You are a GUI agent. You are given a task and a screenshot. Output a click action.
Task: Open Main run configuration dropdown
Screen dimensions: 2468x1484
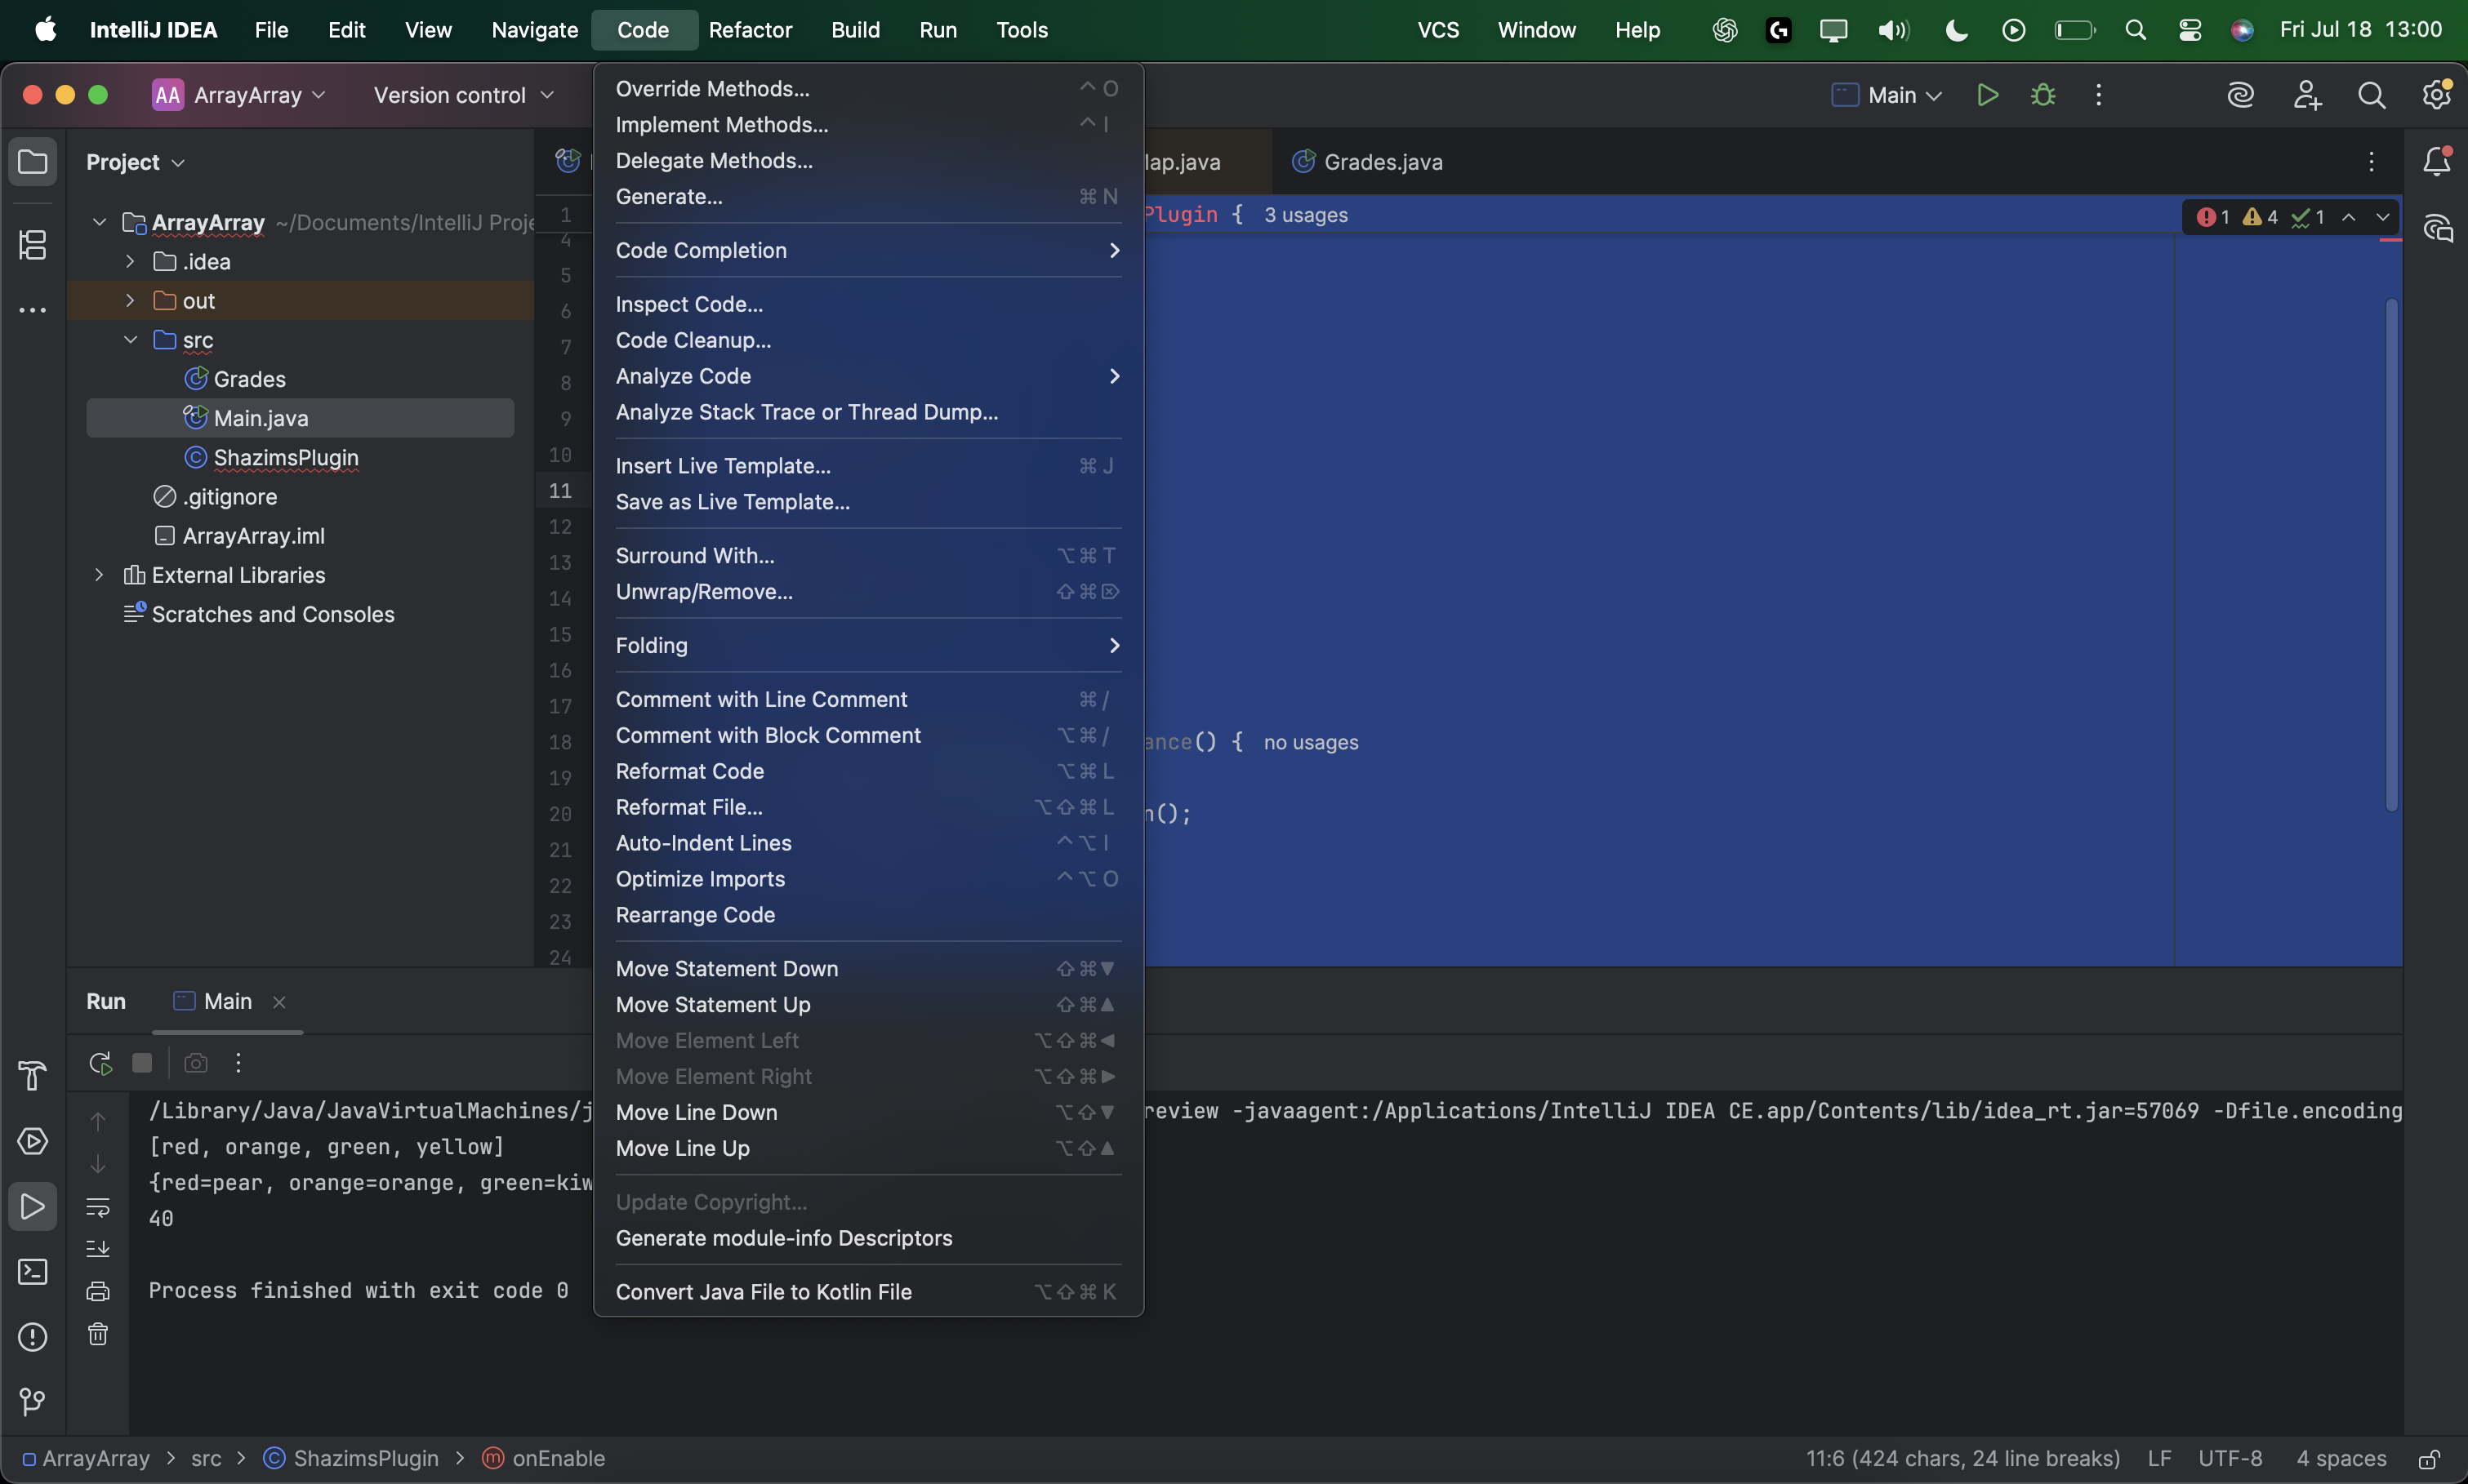pos(1887,95)
